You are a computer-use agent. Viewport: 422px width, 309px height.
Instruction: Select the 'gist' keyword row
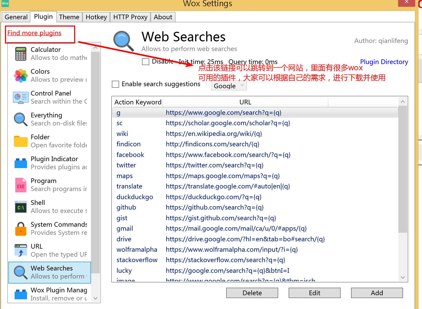click(x=255, y=218)
